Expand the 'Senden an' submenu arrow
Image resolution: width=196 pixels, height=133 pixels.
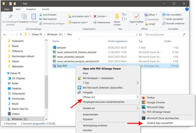point(138,108)
